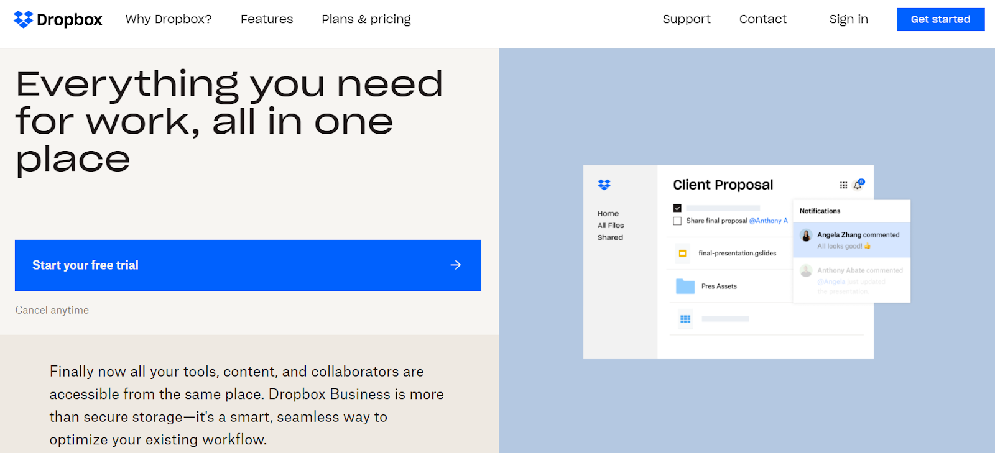Click Angela Zhang's avatar
Screen dimensions: 995x453
coord(806,236)
